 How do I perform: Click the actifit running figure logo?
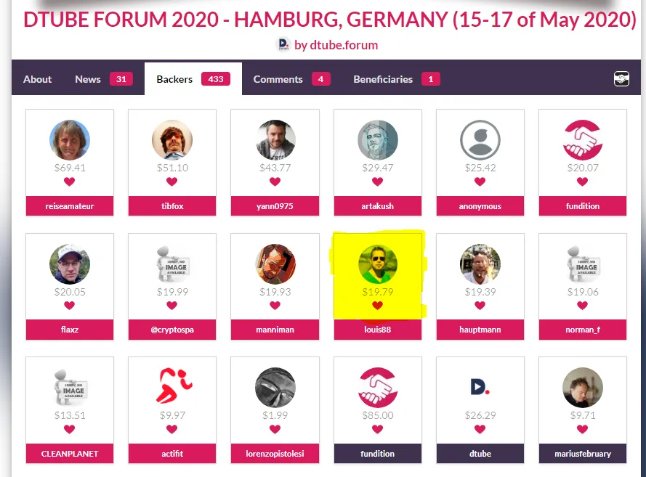click(172, 387)
